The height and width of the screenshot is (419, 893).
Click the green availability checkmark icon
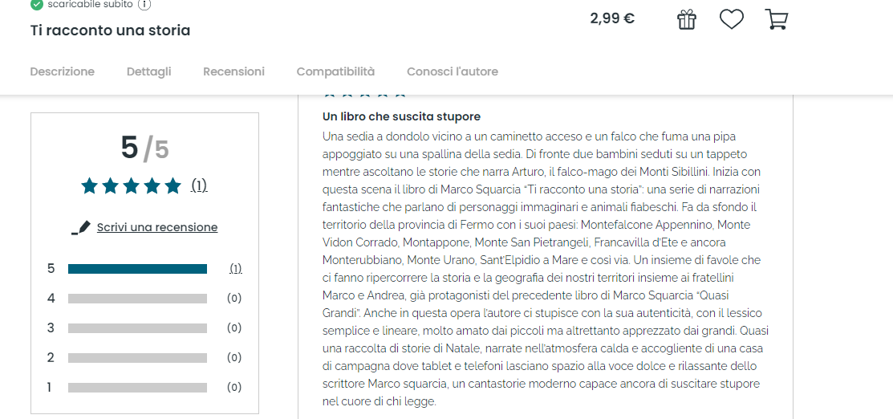[36, 4]
